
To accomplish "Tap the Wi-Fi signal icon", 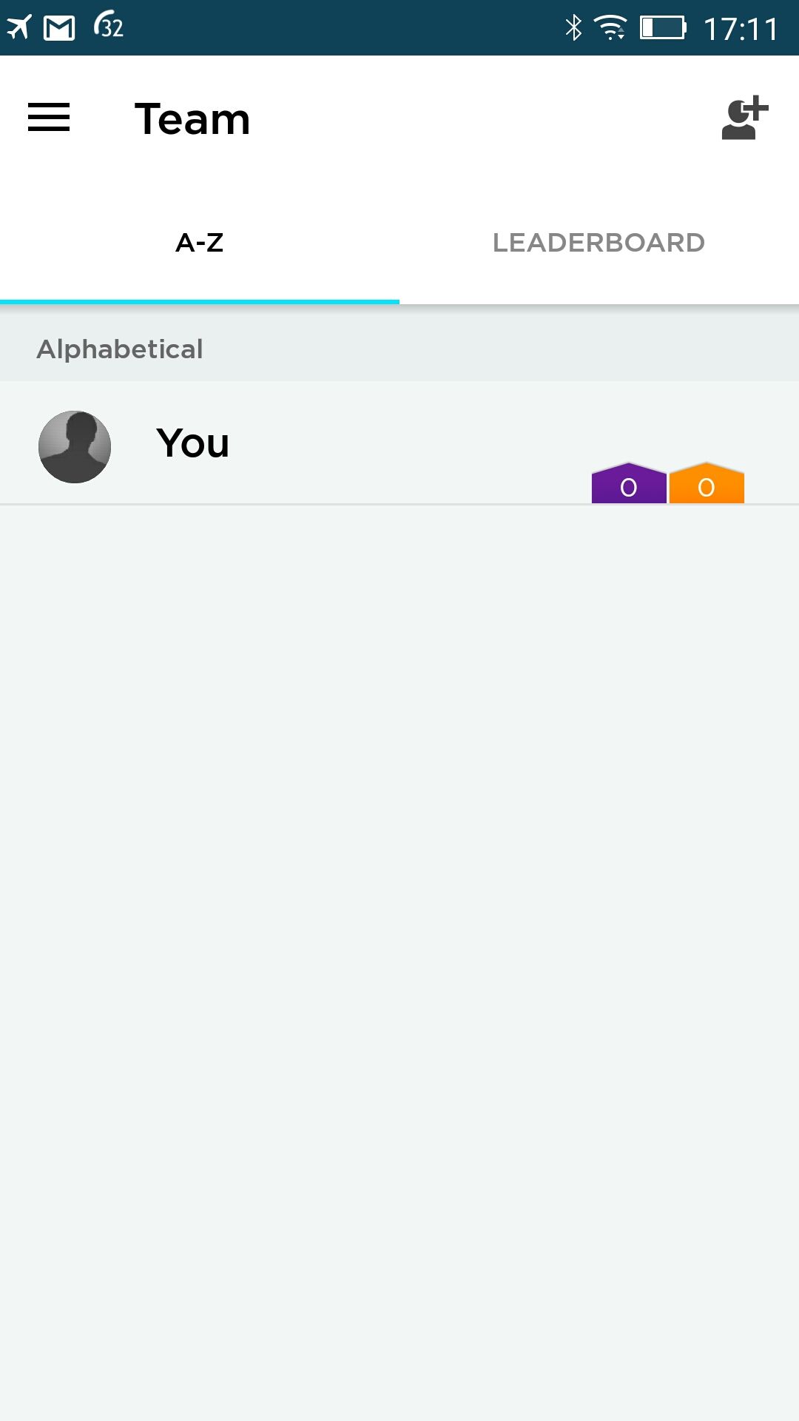I will pos(610,28).
